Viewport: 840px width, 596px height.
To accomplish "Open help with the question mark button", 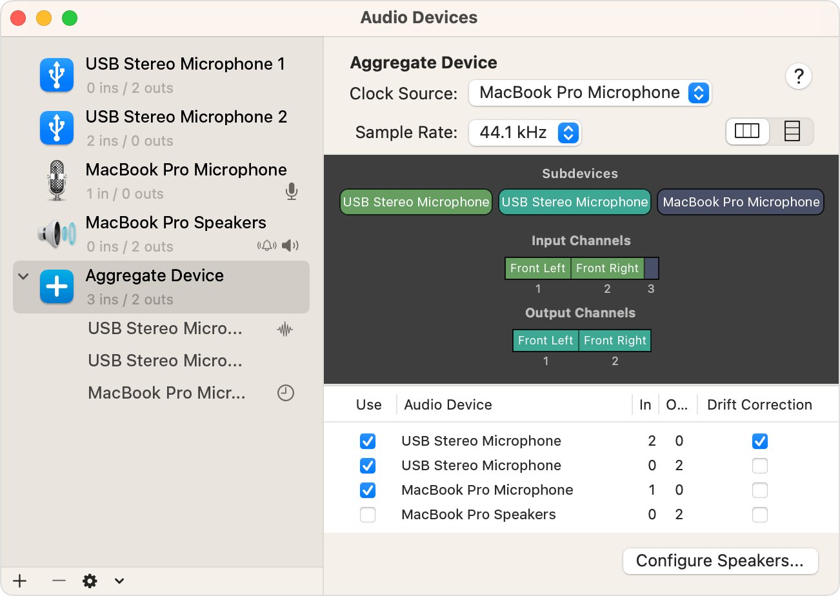I will tap(799, 76).
